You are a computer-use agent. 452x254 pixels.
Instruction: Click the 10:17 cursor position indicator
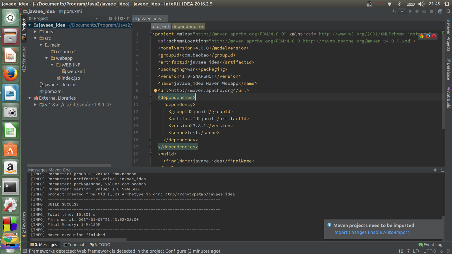(x=404, y=251)
